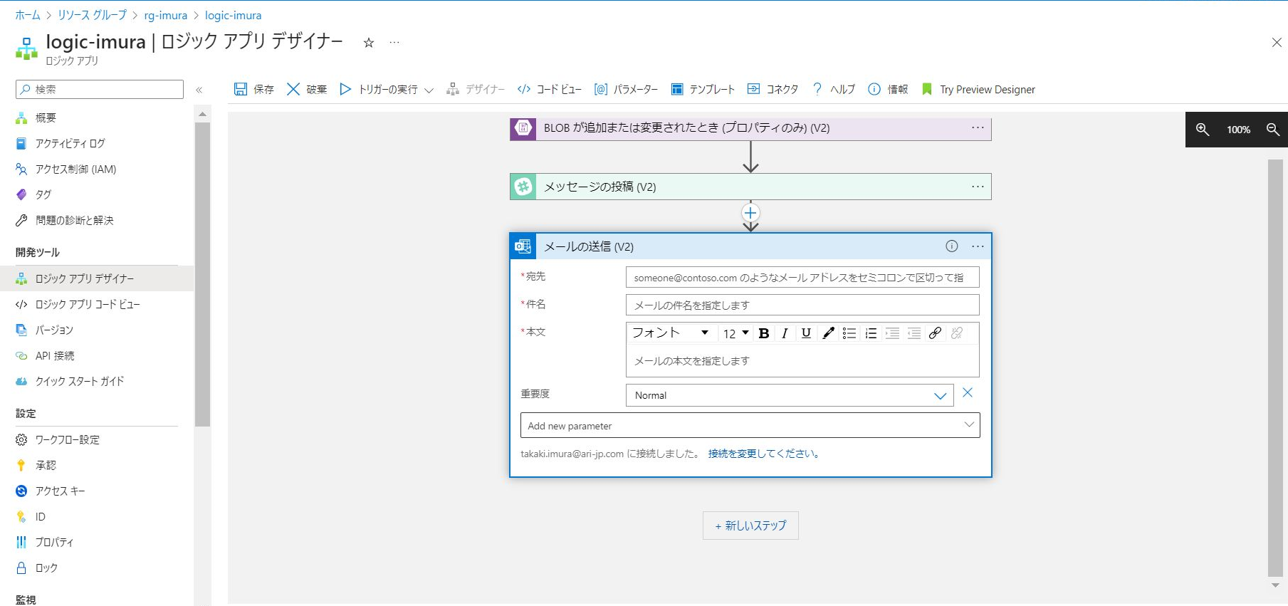Open the フォント font dropdown
This screenshot has height=606, width=1288.
670,333
